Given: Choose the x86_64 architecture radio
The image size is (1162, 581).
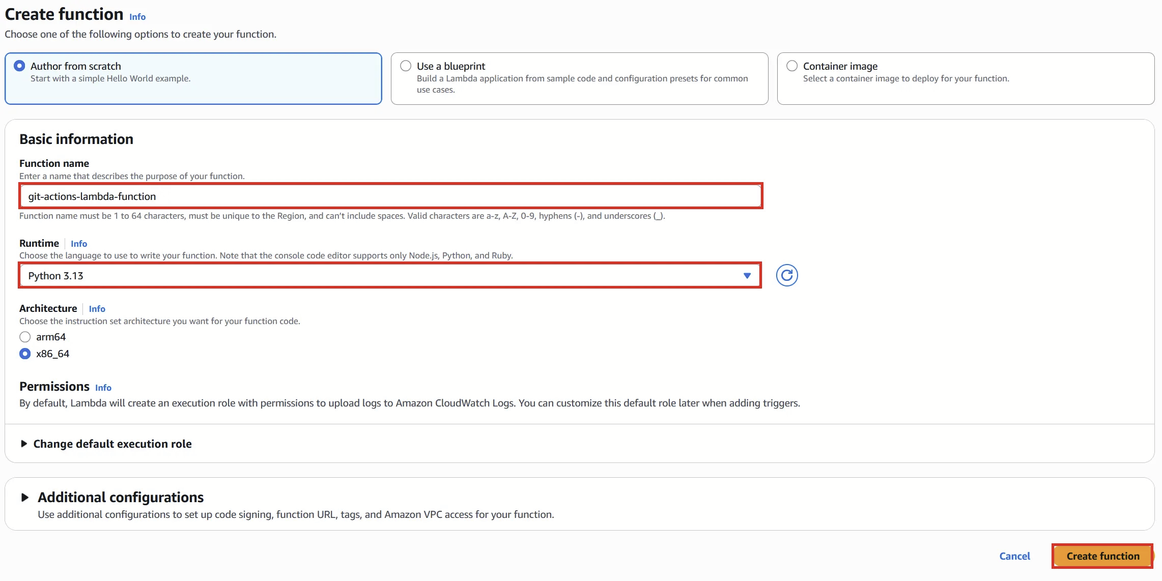Looking at the screenshot, I should (25, 354).
